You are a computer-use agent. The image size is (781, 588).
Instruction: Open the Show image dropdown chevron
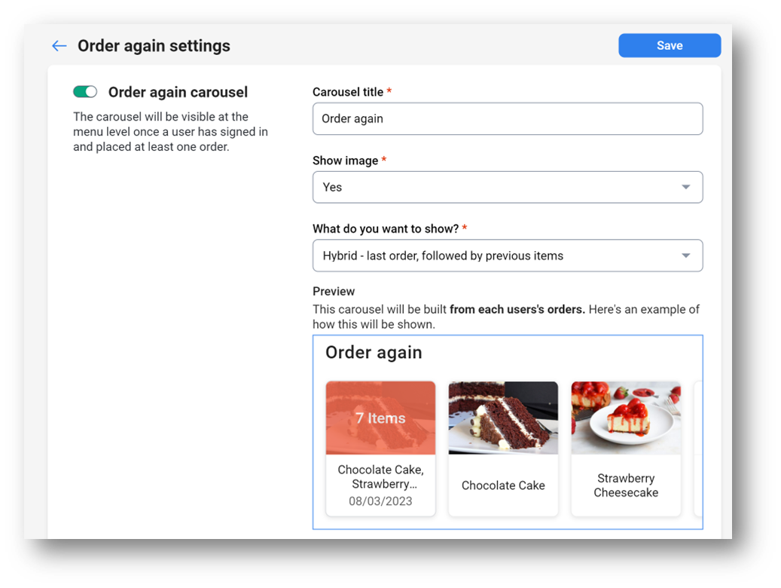(688, 187)
